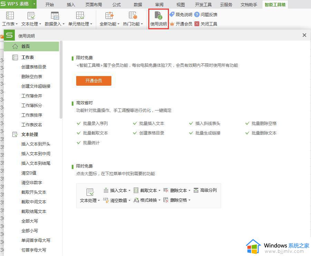Open 工作表排序 help topic

[32, 115]
